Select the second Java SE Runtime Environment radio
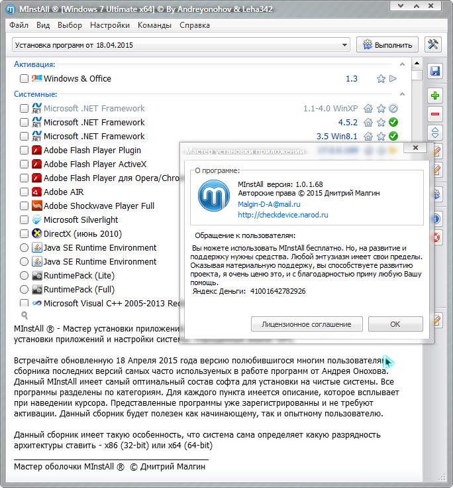This screenshot has height=488, width=453. (24, 261)
